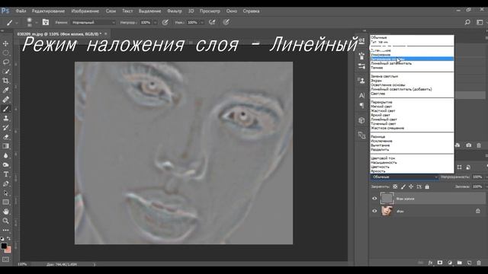Select the Eyedropper tool
The height and width of the screenshot is (274, 488).
click(5, 90)
